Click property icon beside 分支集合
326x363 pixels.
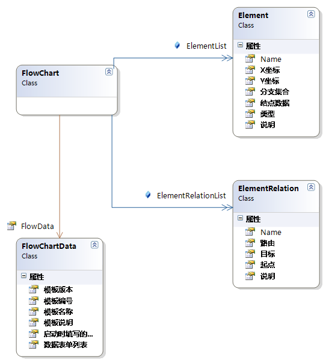click(x=250, y=91)
